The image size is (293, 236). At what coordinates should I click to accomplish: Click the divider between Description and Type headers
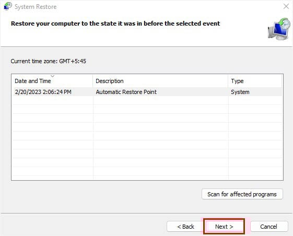pos(228,81)
